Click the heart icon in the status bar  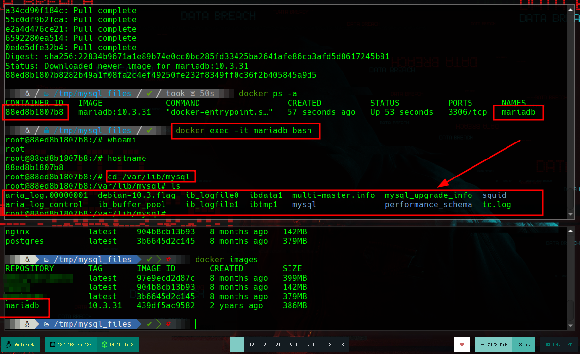[x=462, y=344]
